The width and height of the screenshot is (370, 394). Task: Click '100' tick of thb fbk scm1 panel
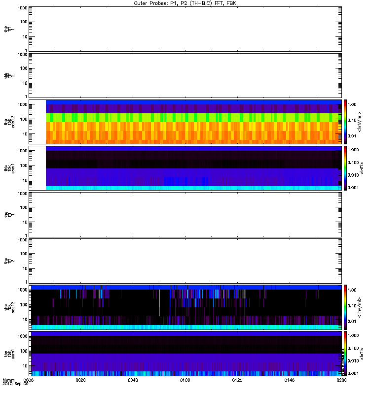tap(24, 165)
